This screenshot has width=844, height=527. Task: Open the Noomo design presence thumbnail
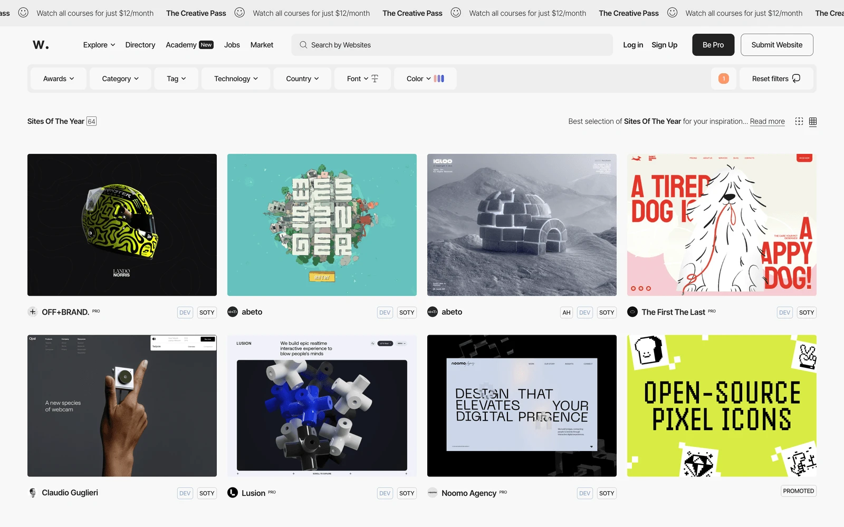coord(522,406)
